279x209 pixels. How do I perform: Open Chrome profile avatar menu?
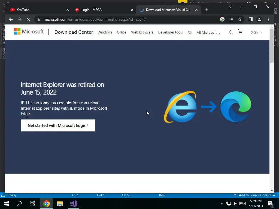pos(259,19)
